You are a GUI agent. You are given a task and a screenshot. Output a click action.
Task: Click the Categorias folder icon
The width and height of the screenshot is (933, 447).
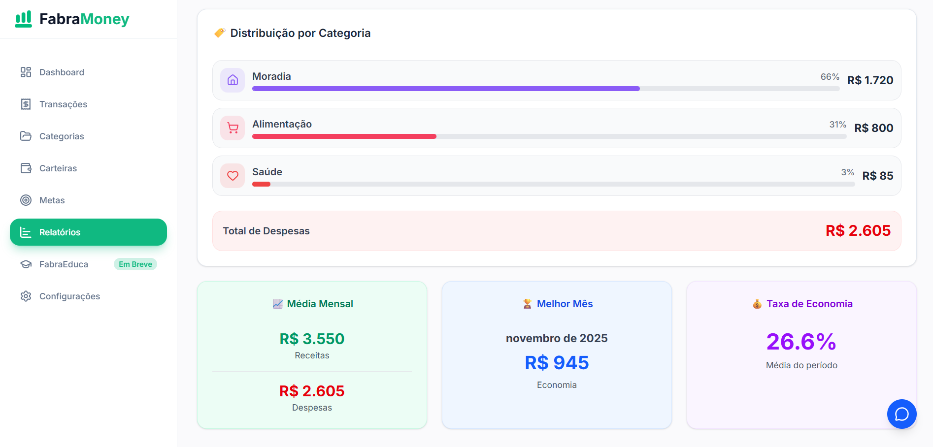point(26,136)
